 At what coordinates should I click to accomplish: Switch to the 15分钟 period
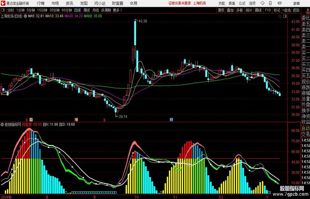coord(42,10)
